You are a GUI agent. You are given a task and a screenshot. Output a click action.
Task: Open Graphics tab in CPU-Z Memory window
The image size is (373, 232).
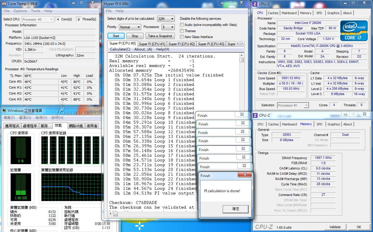point(334,124)
